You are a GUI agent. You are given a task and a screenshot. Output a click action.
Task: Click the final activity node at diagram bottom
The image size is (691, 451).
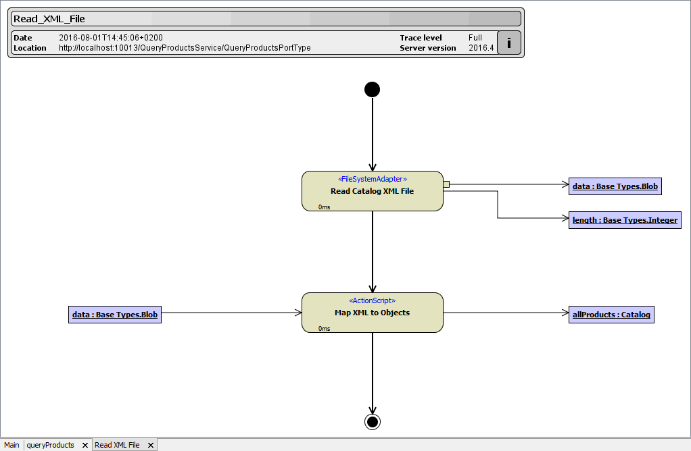point(371,421)
